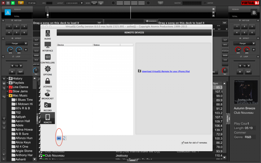Image resolution: width=261 pixels, height=163 pixels.
Task: Adjust deck B SPD effect knob
Action: tap(247, 50)
